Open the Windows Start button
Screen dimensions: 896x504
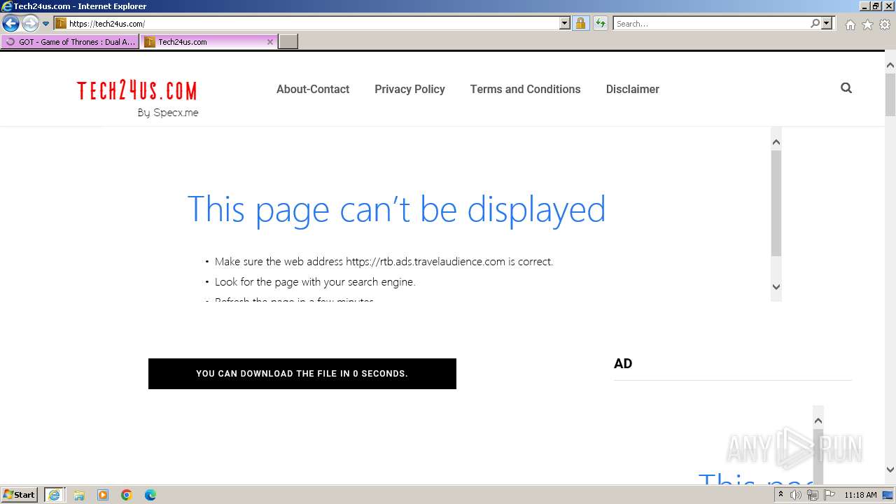pos(20,495)
